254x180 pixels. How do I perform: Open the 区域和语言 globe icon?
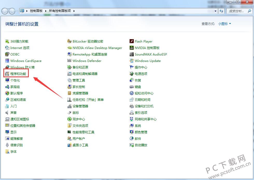pos(7,100)
